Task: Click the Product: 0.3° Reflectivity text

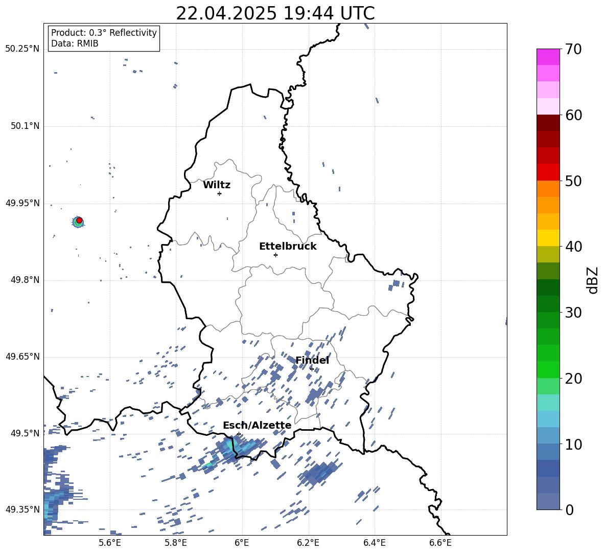Action: click(104, 33)
